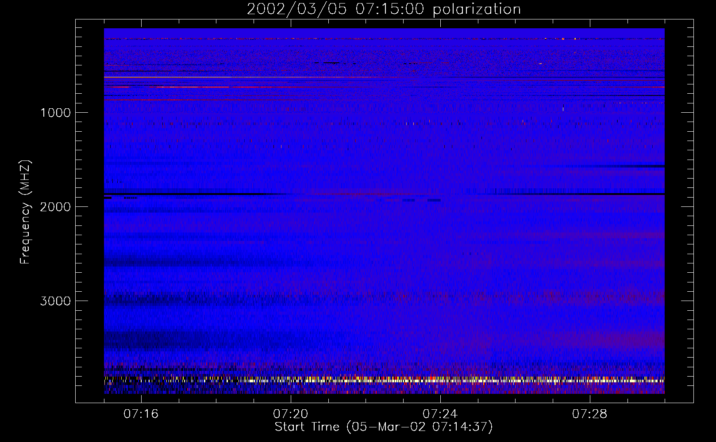
Task: Click the 'Start Time (05-Mar-02 07:14:37)' axis title
Action: (x=384, y=427)
